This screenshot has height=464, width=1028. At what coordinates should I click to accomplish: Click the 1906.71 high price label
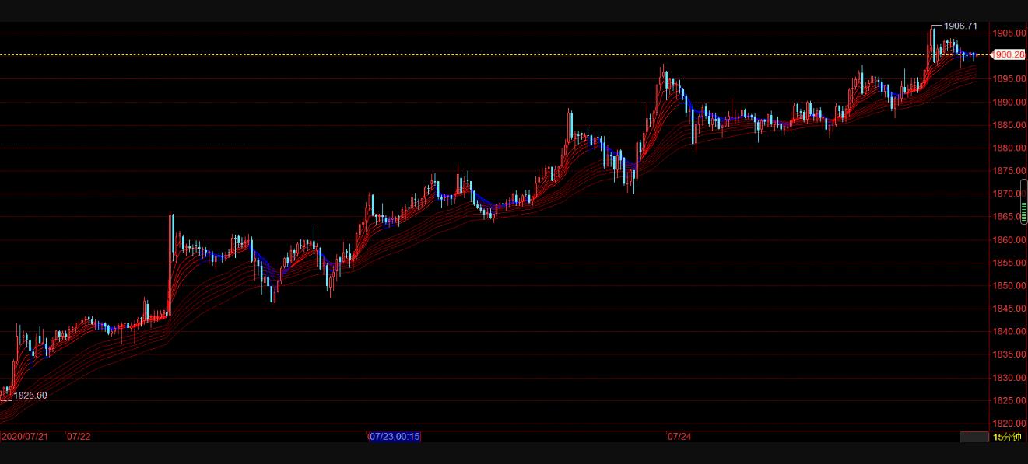[960, 26]
